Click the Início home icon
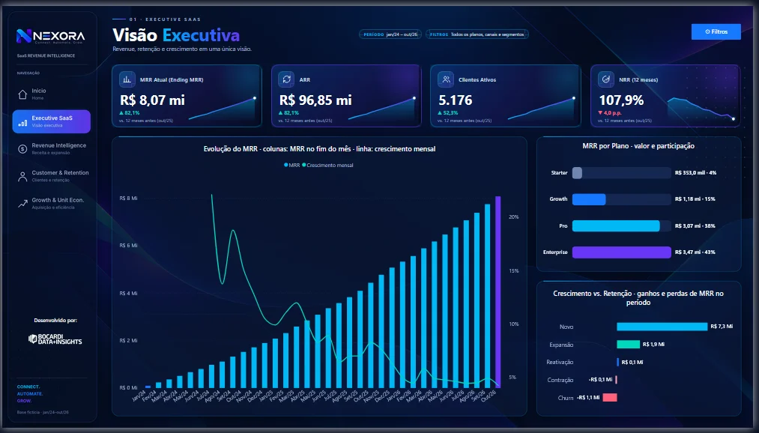Image resolution: width=759 pixels, height=433 pixels. [x=22, y=94]
